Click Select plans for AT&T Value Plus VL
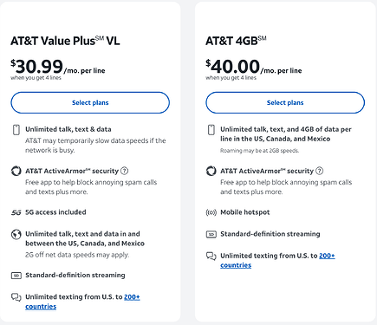Screen dimensions: 377x325 click(90, 102)
